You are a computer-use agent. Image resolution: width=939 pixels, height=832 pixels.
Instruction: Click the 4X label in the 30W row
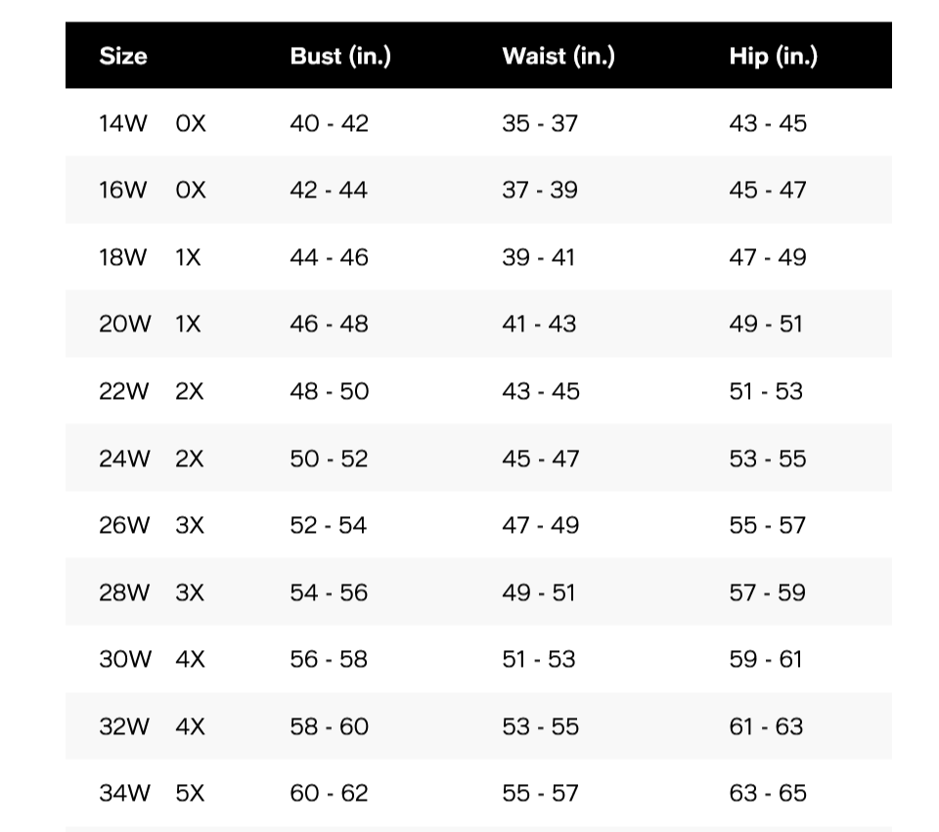coord(190,659)
